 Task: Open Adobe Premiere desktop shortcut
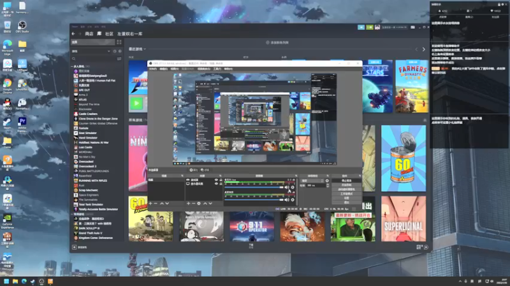[x=22, y=125]
